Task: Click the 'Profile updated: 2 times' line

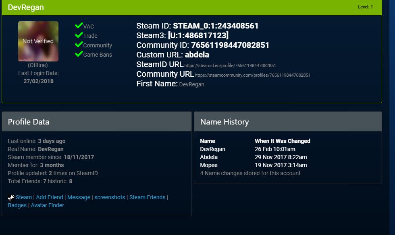Action: pyautogui.click(x=53, y=173)
